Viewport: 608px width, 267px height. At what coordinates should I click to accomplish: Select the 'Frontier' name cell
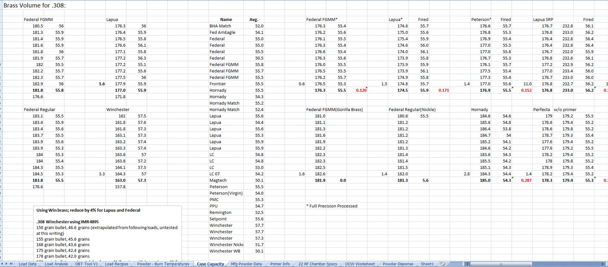click(x=226, y=84)
